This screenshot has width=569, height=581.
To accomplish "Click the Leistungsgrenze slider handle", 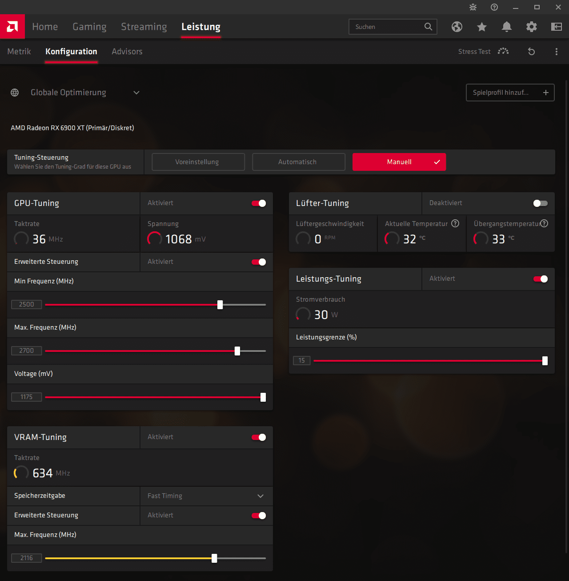I will 545,361.
